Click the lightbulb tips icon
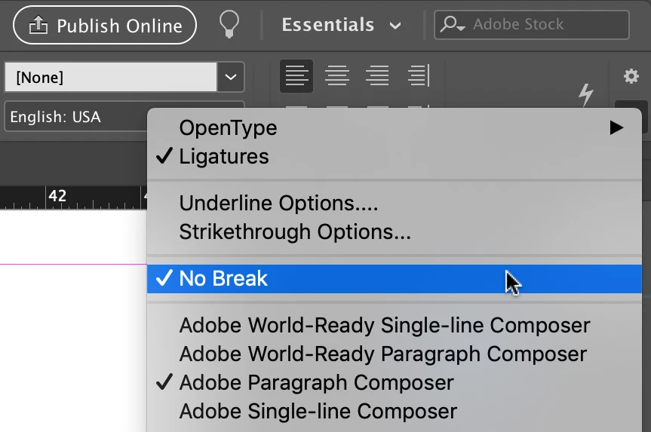 pyautogui.click(x=229, y=24)
